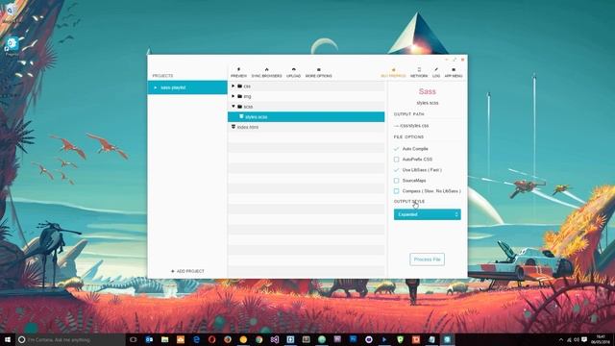This screenshot has width=615, height=346.
Task: Open Microsoft Edge from the taskbar
Action: click(x=196, y=339)
